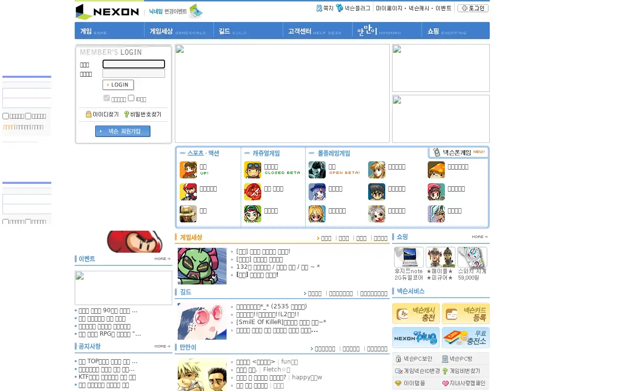The image size is (625, 391).
Task: Open the NEXON plug banner
Action: click(x=416, y=337)
